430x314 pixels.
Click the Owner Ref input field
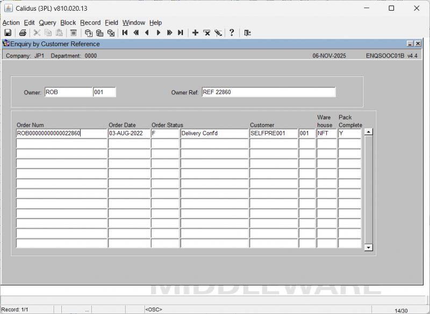click(268, 92)
